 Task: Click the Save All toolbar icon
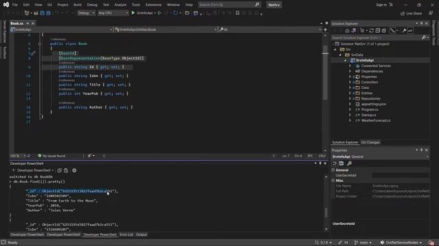(49, 13)
